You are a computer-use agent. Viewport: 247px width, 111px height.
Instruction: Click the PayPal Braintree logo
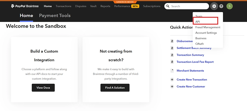(x=25, y=6)
